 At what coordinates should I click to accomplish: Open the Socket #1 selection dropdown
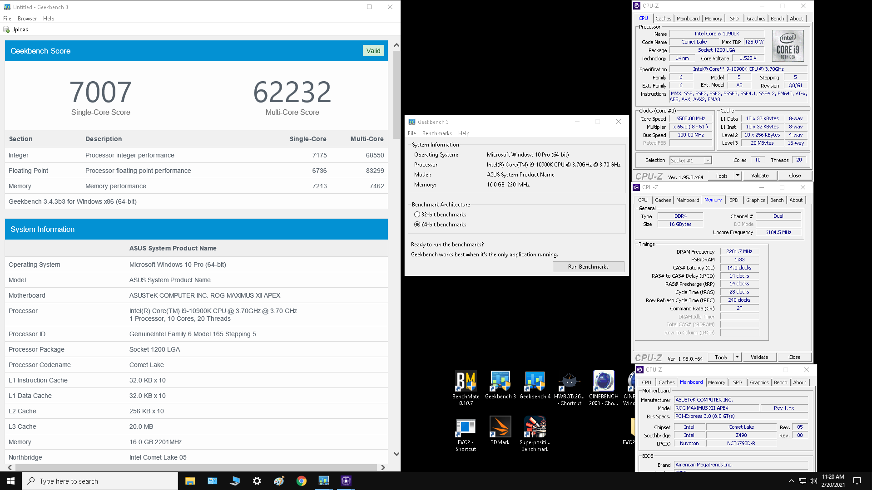[690, 161]
